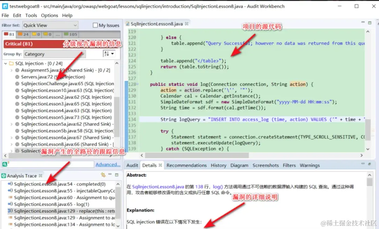The height and width of the screenshot is (229, 379).
Task: Click the issue icon beside SqlInjectionLesson2.java:62
Action: tap(17, 97)
